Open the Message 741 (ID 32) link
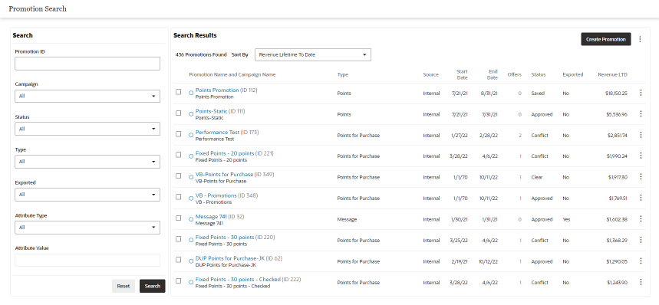Viewport: 659px width, 305px height. coord(219,216)
